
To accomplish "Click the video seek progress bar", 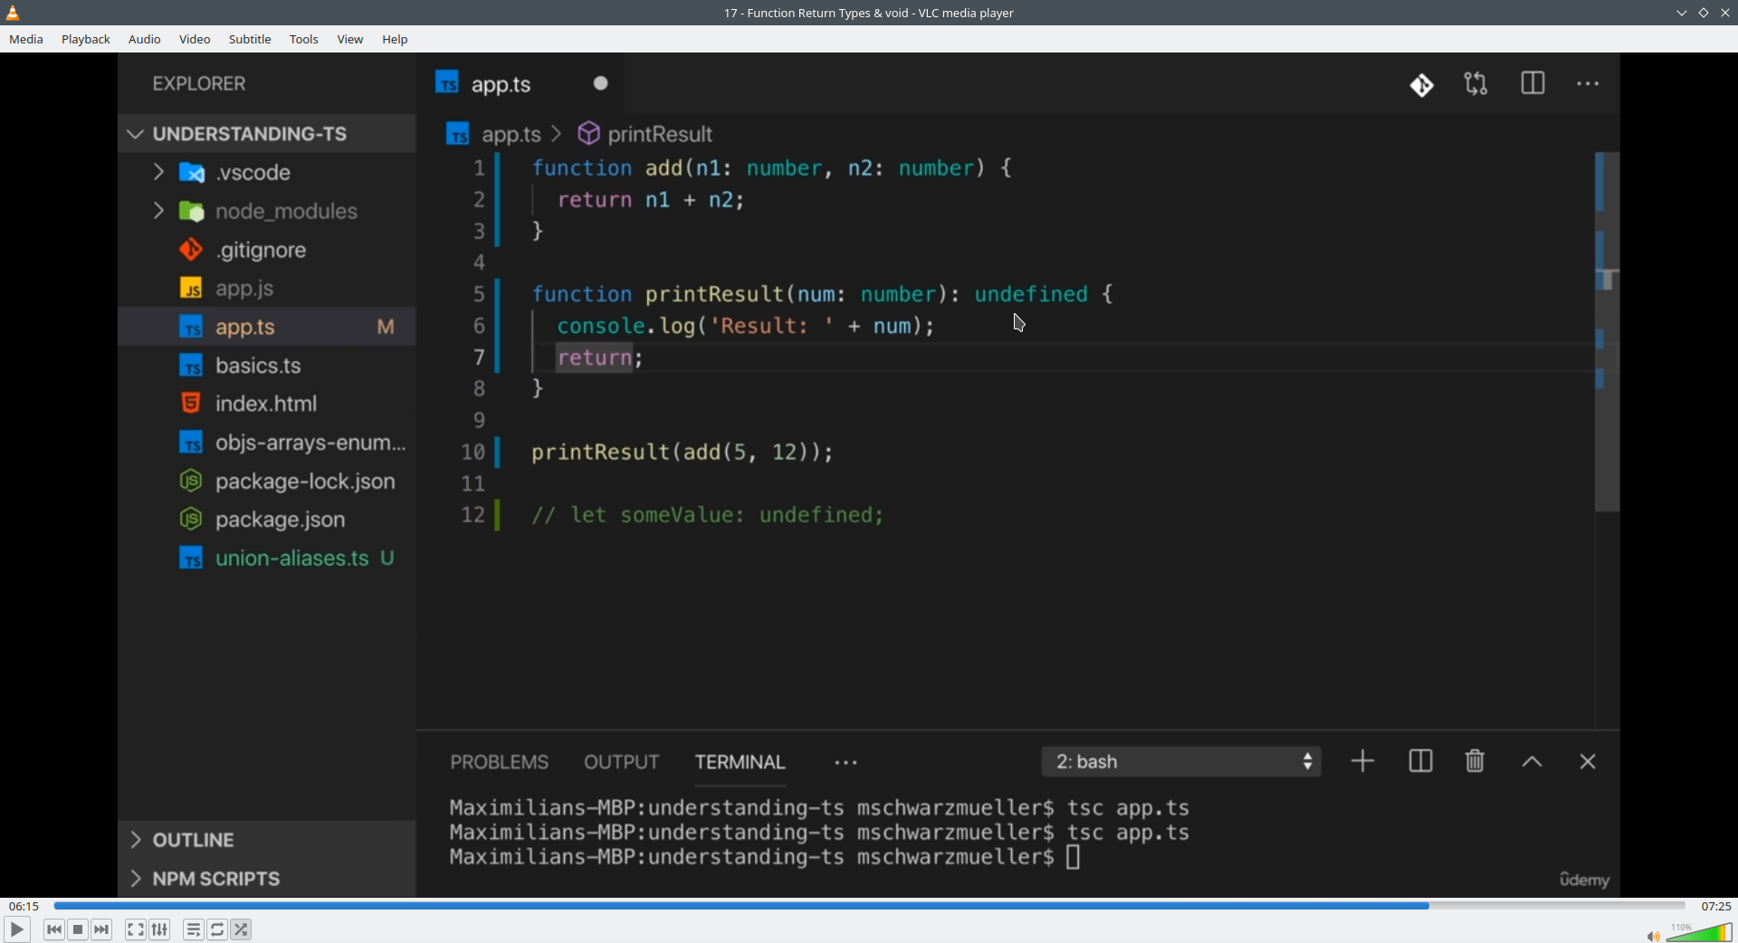I will [x=869, y=906].
